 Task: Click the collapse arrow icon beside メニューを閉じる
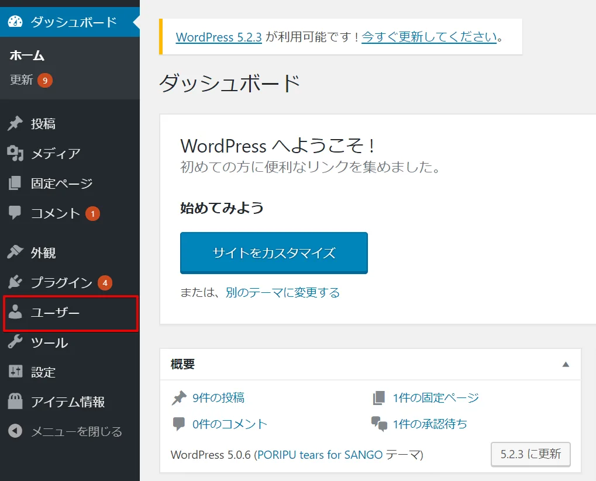click(15, 431)
